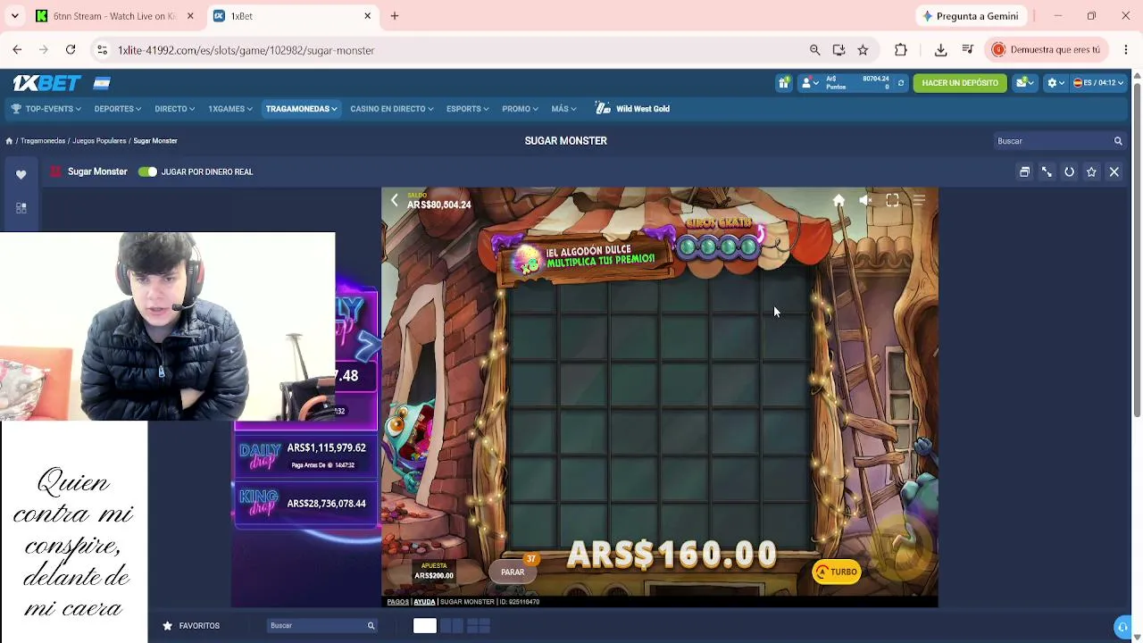Click the browser back arrow
The image size is (1143, 643).
tap(17, 50)
